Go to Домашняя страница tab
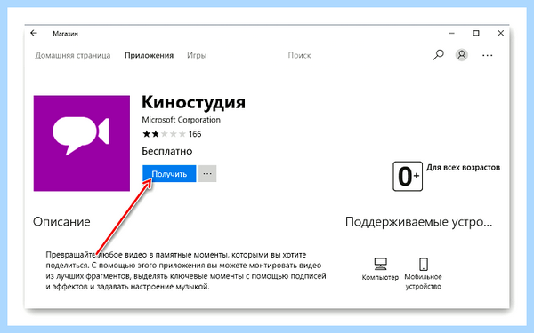Viewport: 534px width, 333px height. (x=73, y=55)
